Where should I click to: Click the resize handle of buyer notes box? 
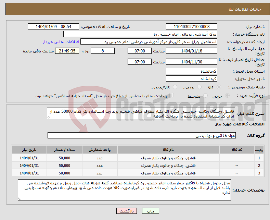[20, 199]
